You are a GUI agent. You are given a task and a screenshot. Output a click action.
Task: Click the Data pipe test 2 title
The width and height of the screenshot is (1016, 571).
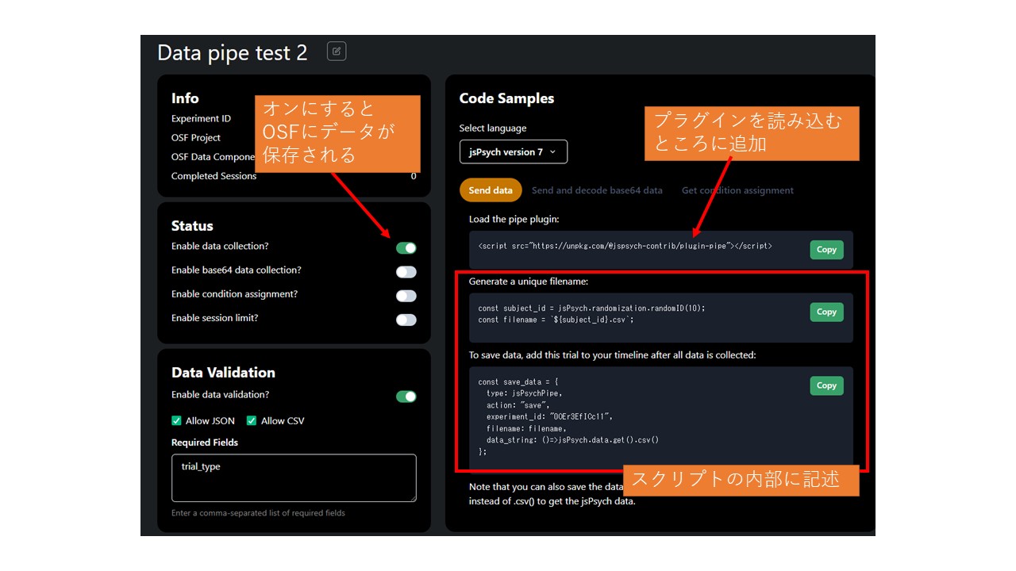tap(231, 52)
